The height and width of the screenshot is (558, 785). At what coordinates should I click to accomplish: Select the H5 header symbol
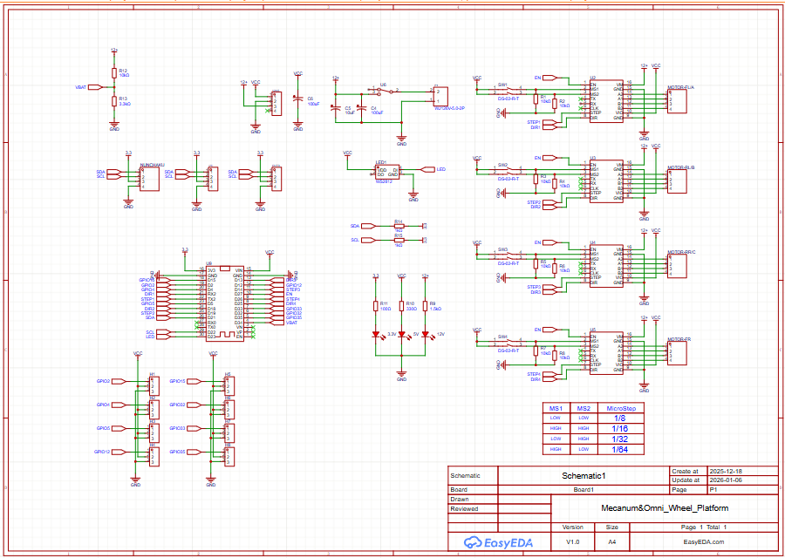click(229, 386)
